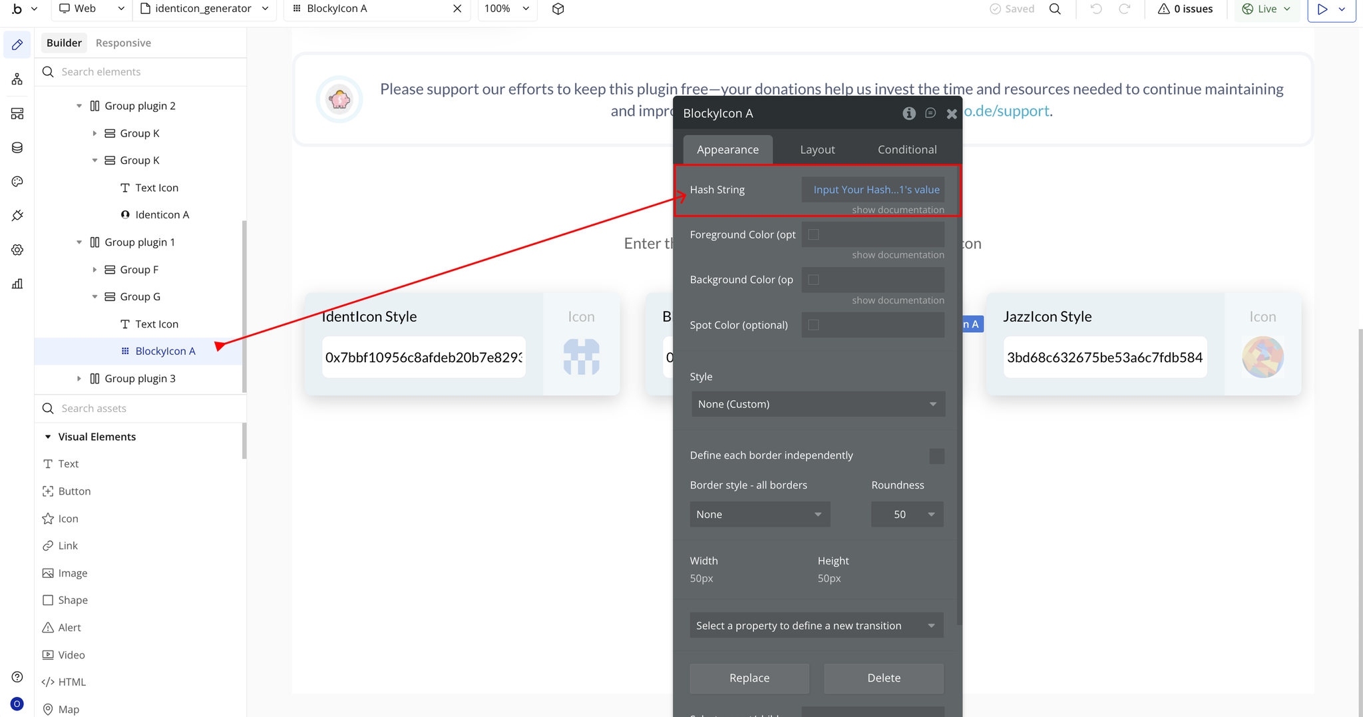Click the Spot Color swatch box

point(813,325)
